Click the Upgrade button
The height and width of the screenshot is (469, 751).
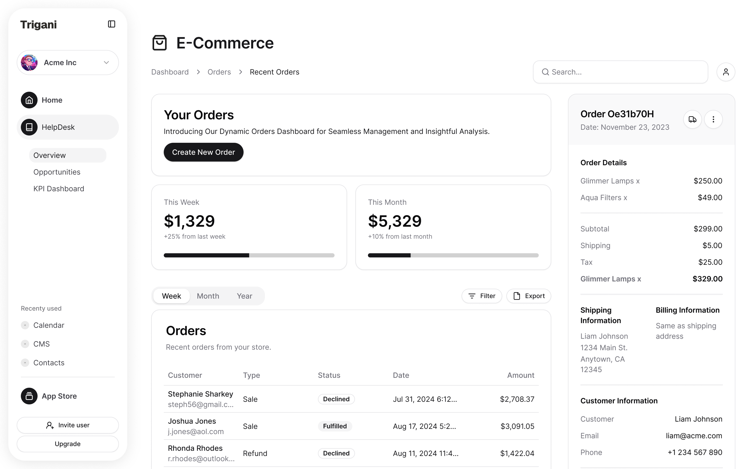tap(67, 443)
